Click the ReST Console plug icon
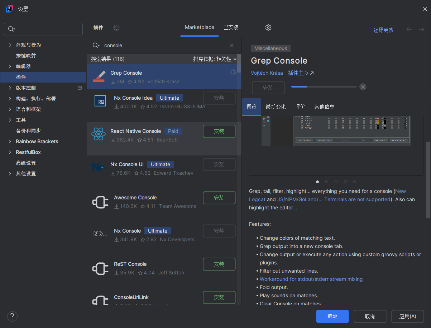431x328 pixels. coord(100,269)
